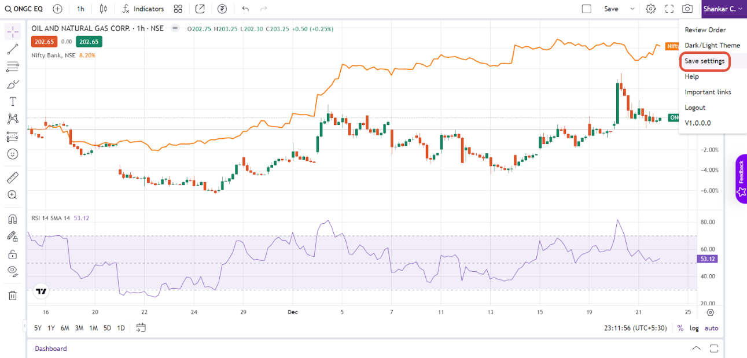Take a chart snapshot with camera icon
The height and width of the screenshot is (358, 747).
(x=687, y=9)
